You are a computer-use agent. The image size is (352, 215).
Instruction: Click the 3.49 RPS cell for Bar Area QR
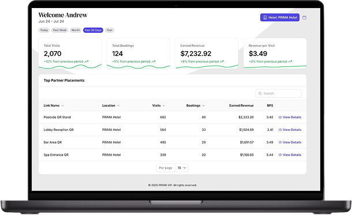pos(269,142)
